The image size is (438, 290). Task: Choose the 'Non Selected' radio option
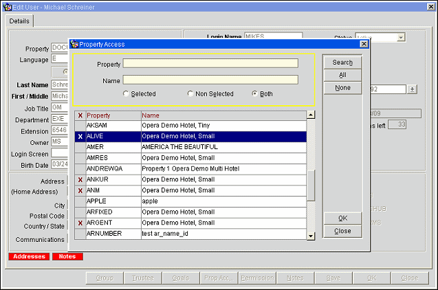tap(190, 93)
